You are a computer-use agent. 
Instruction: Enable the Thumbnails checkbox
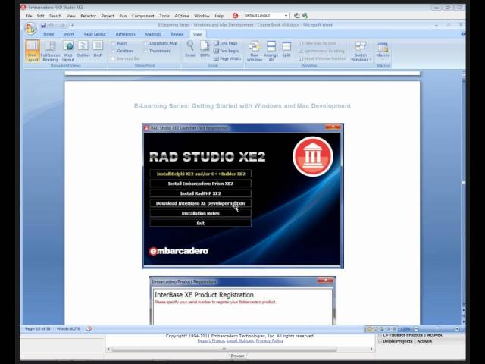145,51
